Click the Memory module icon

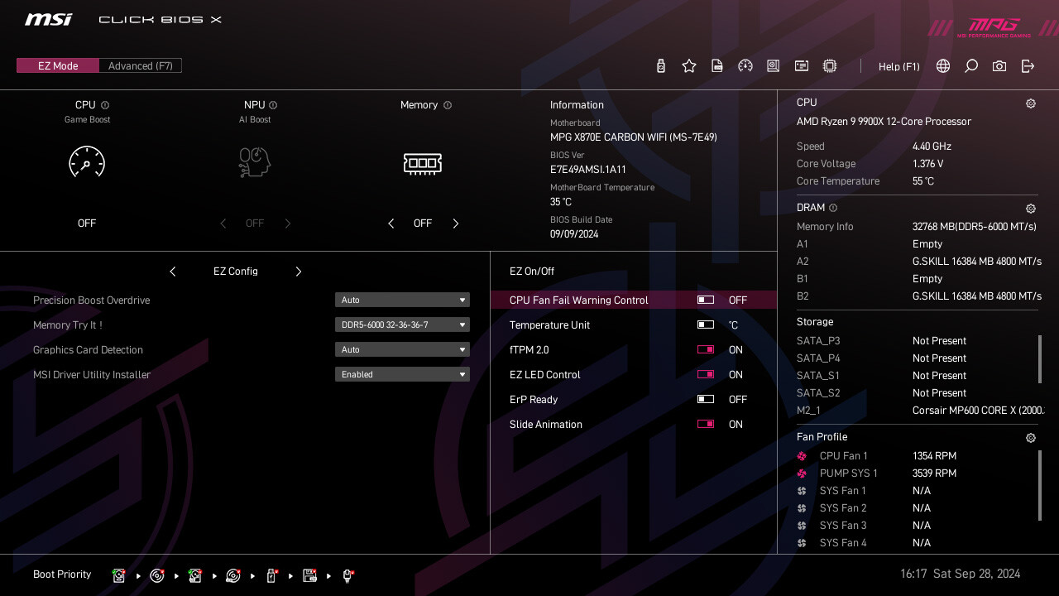[423, 164]
